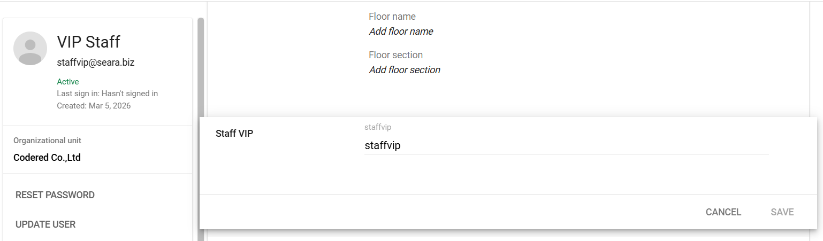Viewport: 823px width, 241px height.
Task: Click the staffvip@seara.biz email address
Action: click(x=95, y=63)
